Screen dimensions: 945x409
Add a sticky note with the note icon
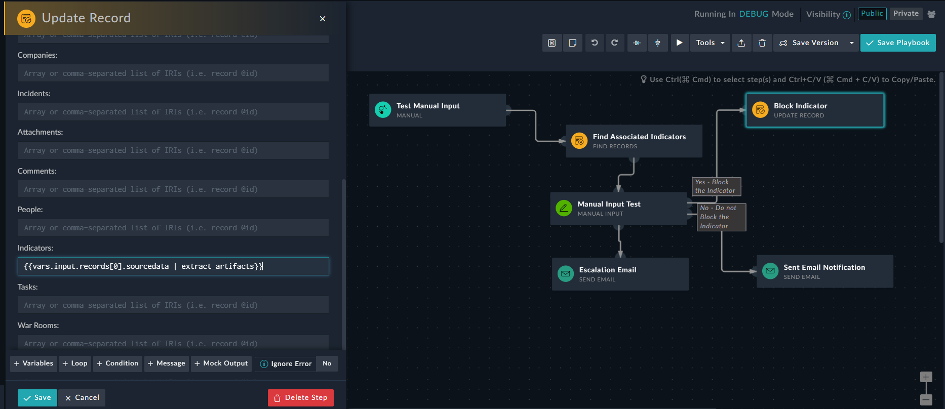pos(573,43)
